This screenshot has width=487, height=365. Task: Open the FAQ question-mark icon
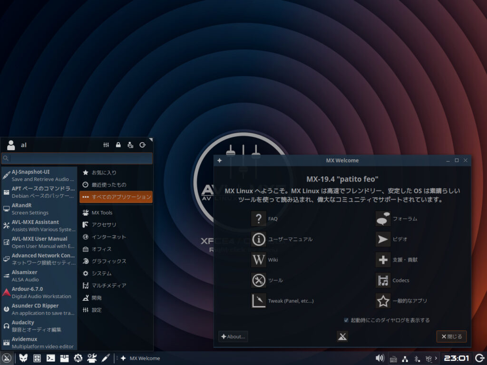point(258,219)
